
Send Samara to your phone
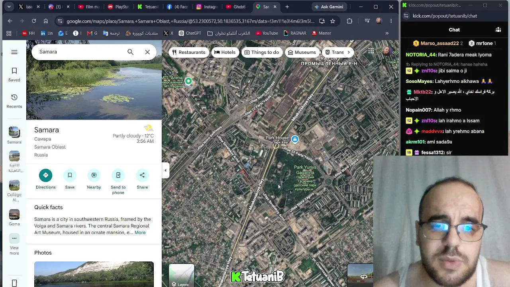tap(118, 182)
